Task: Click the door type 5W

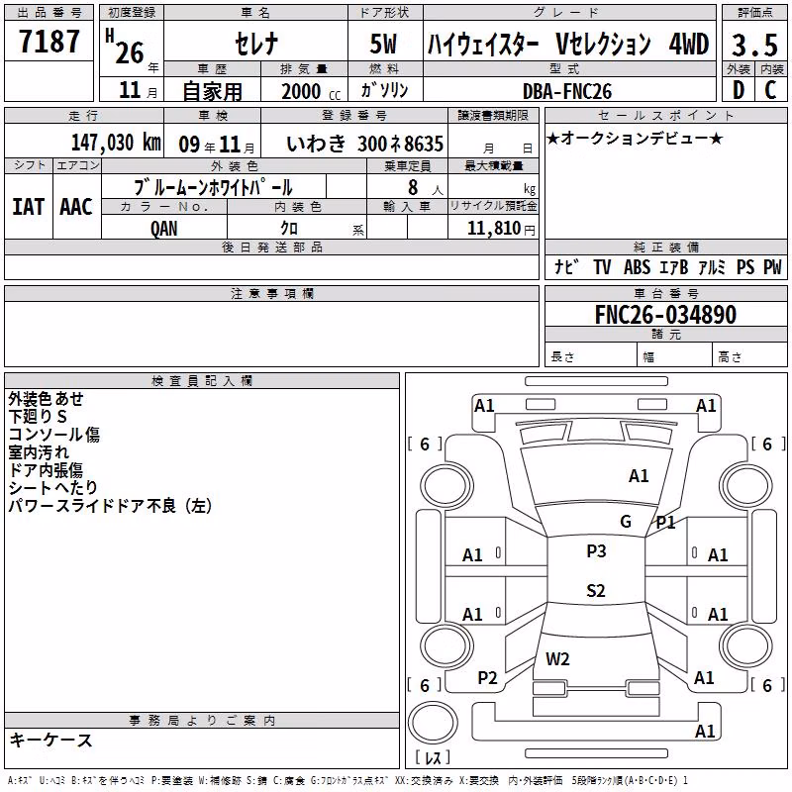Action: (384, 44)
